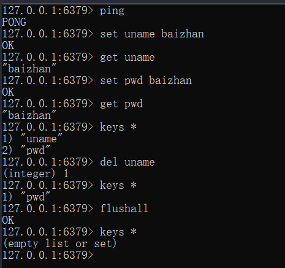Click the 2) "pwd" result entry

[26, 150]
